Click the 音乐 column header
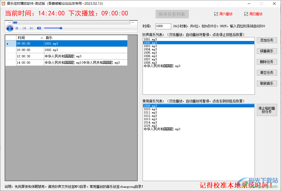The height and width of the screenshot is (191, 281). pos(83,38)
